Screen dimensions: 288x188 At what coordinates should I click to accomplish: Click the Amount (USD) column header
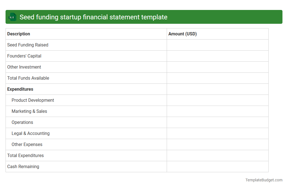[x=182, y=34]
